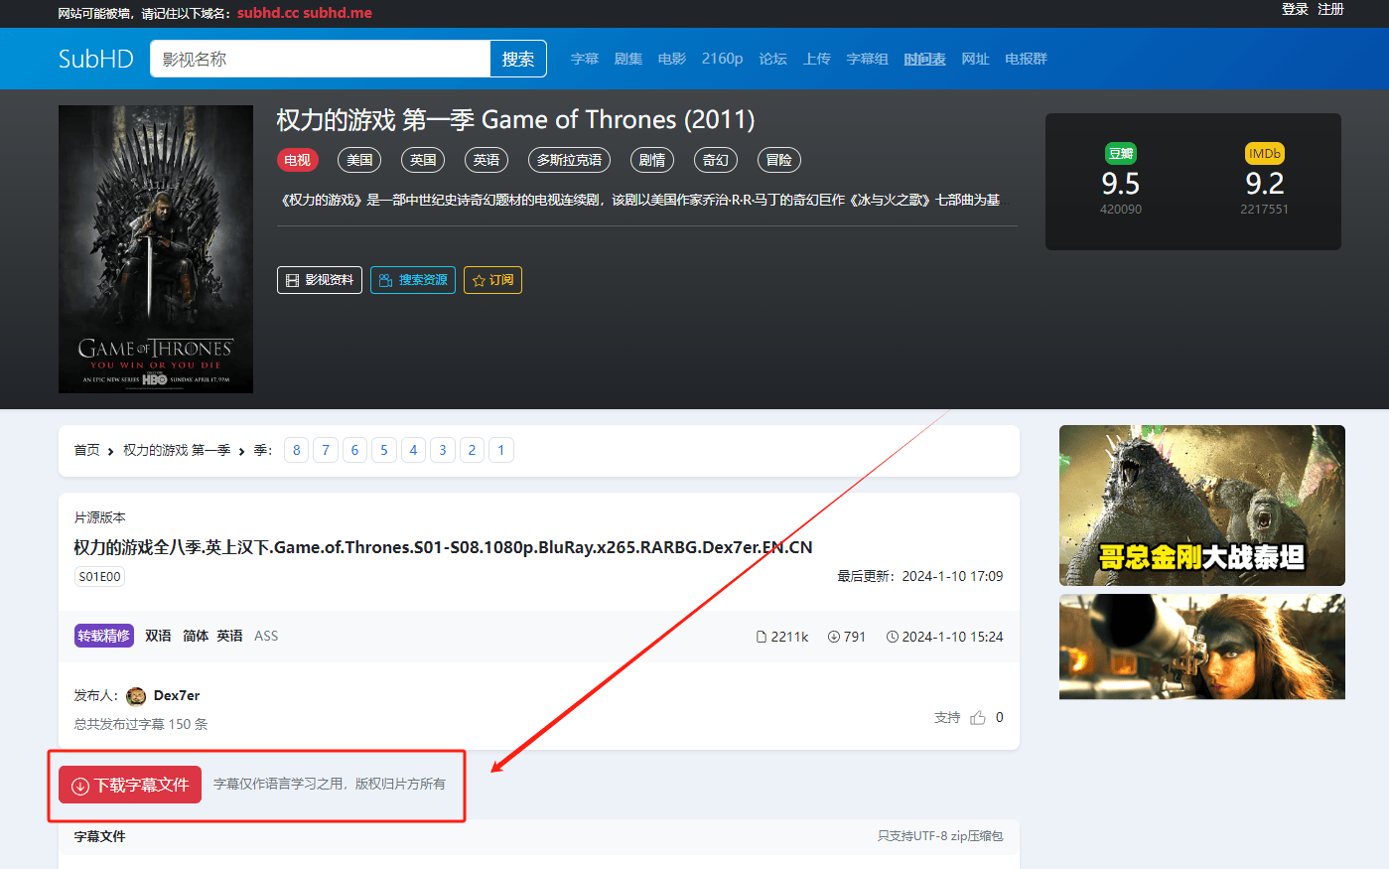Click the SubHD site logo
Viewport: 1389px width, 869px height.
coord(95,59)
